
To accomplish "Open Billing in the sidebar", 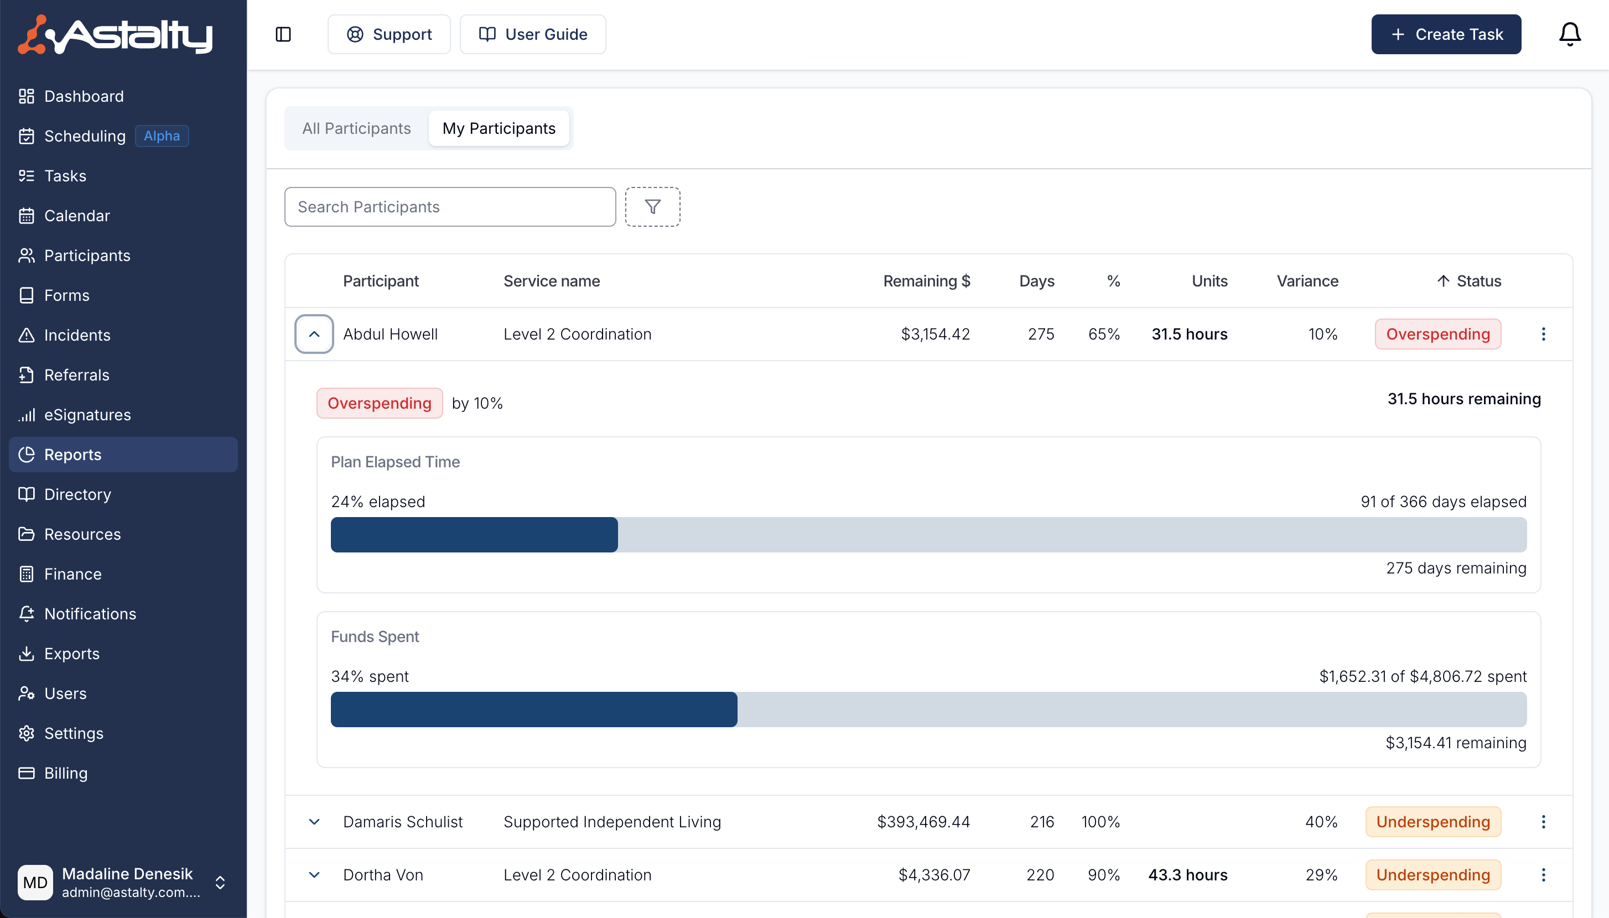I will click(123, 773).
